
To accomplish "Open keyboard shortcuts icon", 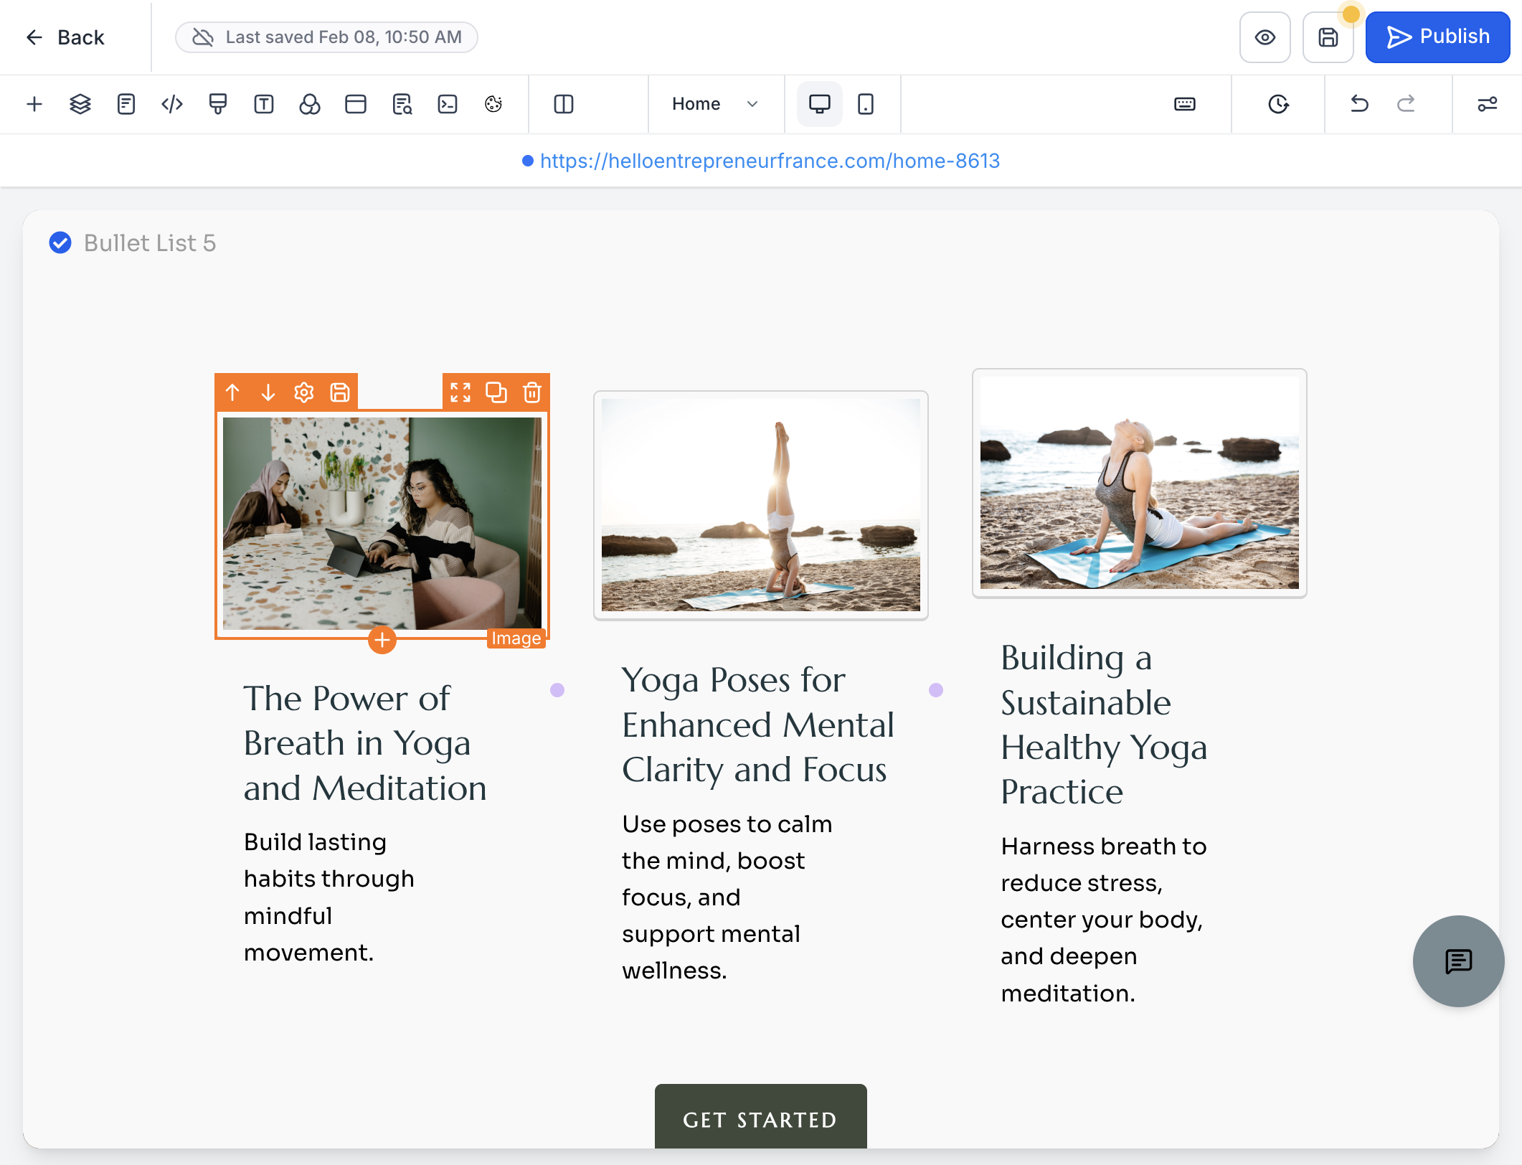I will pyautogui.click(x=1185, y=104).
